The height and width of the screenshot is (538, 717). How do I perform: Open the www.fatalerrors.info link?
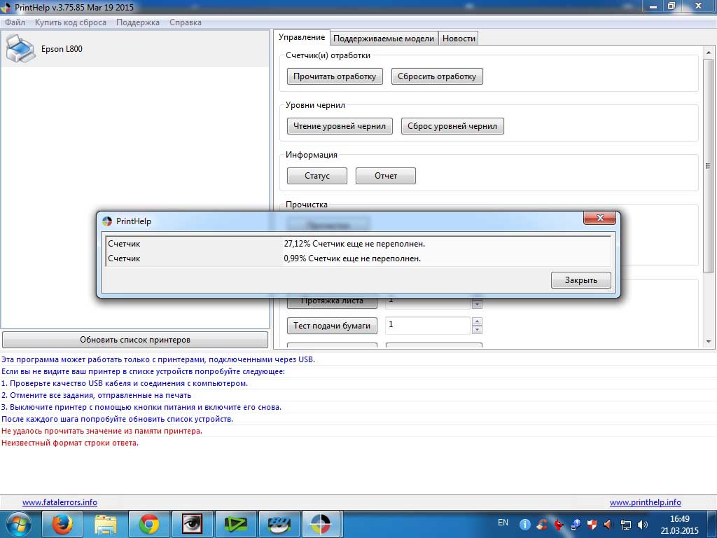(x=60, y=502)
